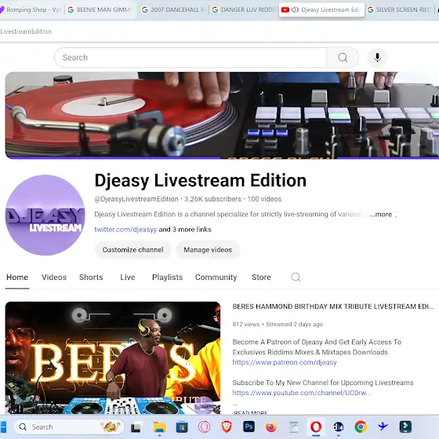This screenshot has height=439, width=439.
Task: Click the Manage videos button
Action: (208, 250)
